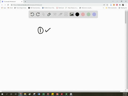
Task: Open the taskbar clock and date
Action: click(125, 94)
